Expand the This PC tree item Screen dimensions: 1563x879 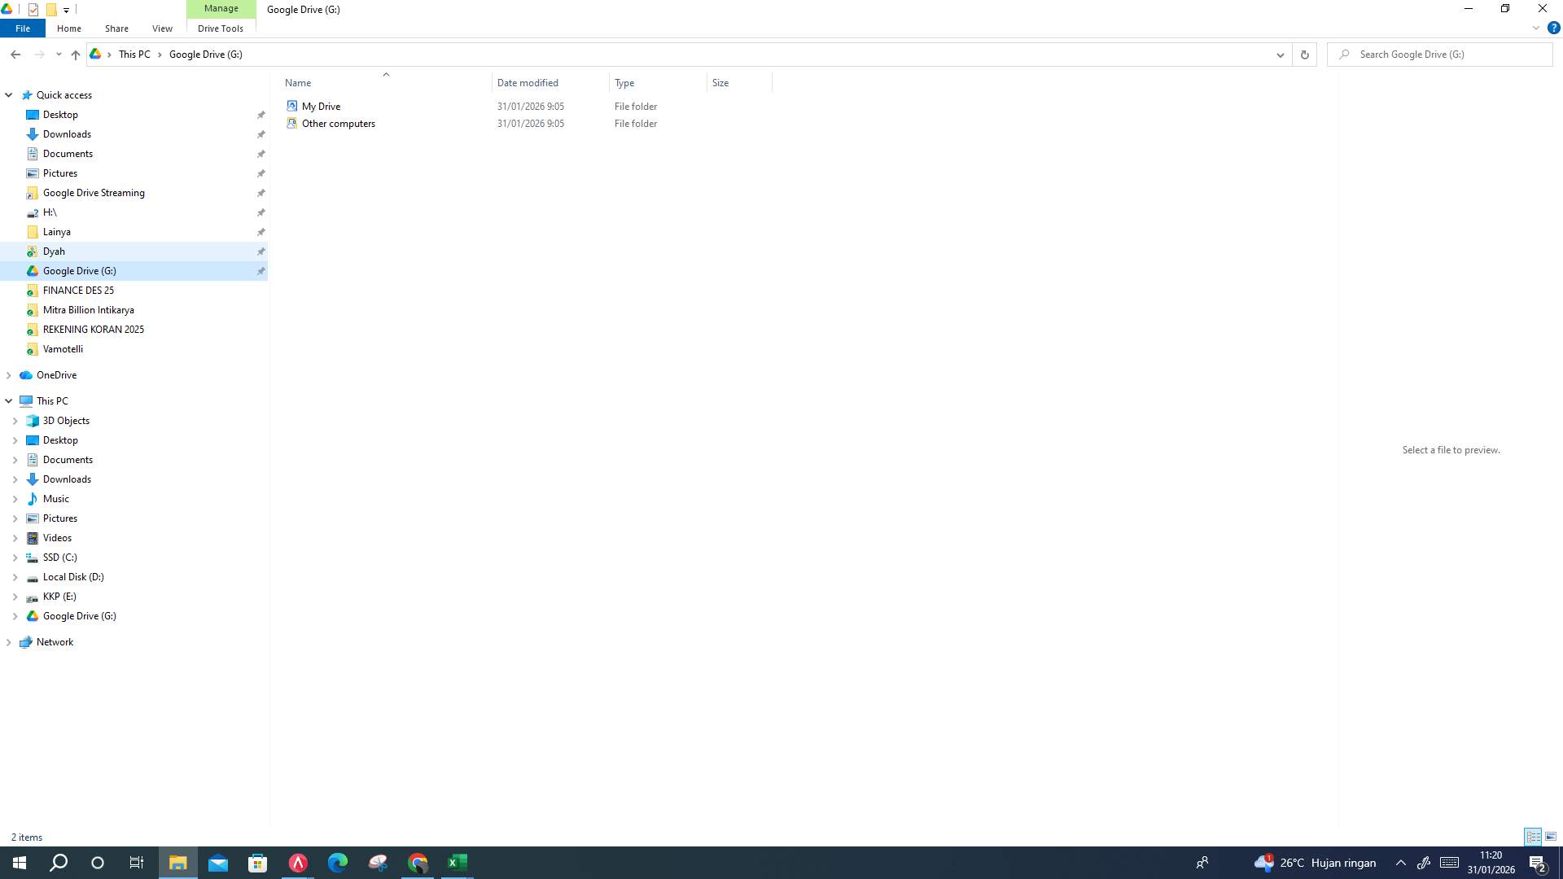tap(8, 400)
